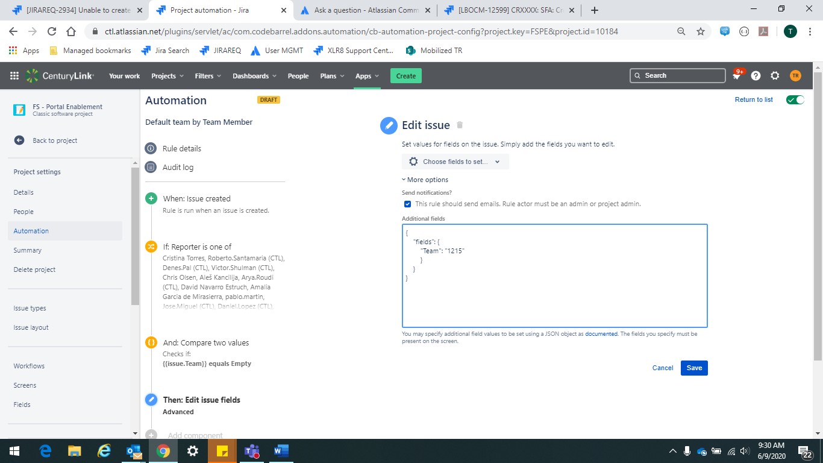
Task: Open the Jira app switcher grid icon
Action: tap(14, 76)
